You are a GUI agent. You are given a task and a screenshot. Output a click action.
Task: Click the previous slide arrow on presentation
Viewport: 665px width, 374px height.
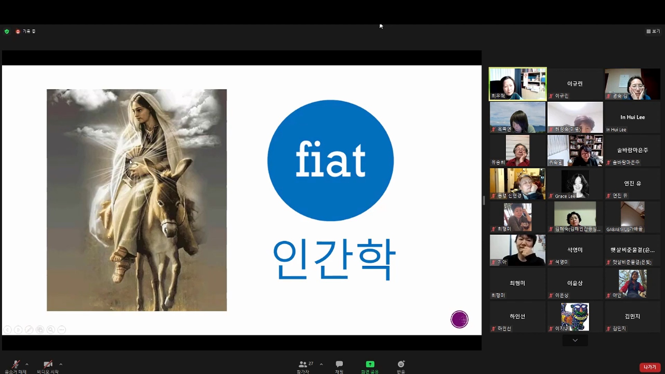8,330
